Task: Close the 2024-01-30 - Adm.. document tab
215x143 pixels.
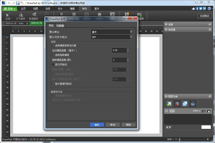Action: [x=27, y=24]
